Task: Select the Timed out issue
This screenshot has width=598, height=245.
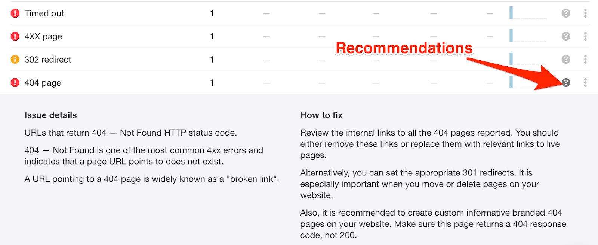Action: (44, 13)
